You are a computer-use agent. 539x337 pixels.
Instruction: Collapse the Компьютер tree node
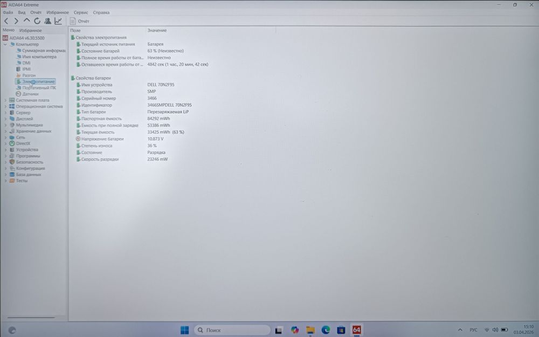[x=5, y=44]
